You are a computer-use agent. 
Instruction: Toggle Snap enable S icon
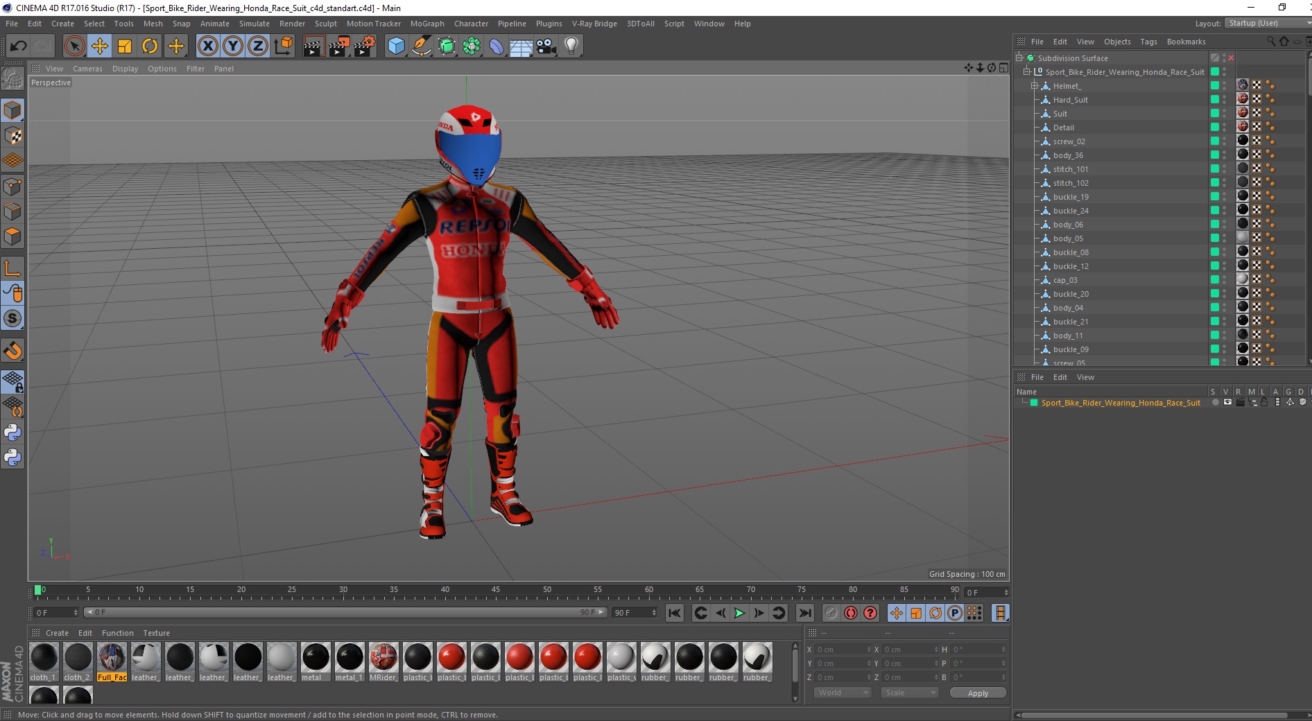pos(12,319)
